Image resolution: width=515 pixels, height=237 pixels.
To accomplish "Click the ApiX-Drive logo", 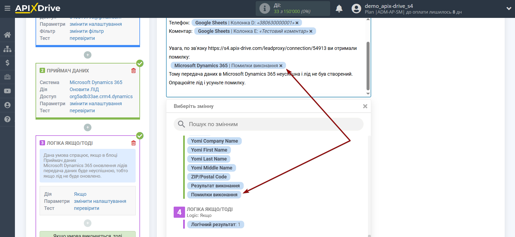I will (x=38, y=8).
